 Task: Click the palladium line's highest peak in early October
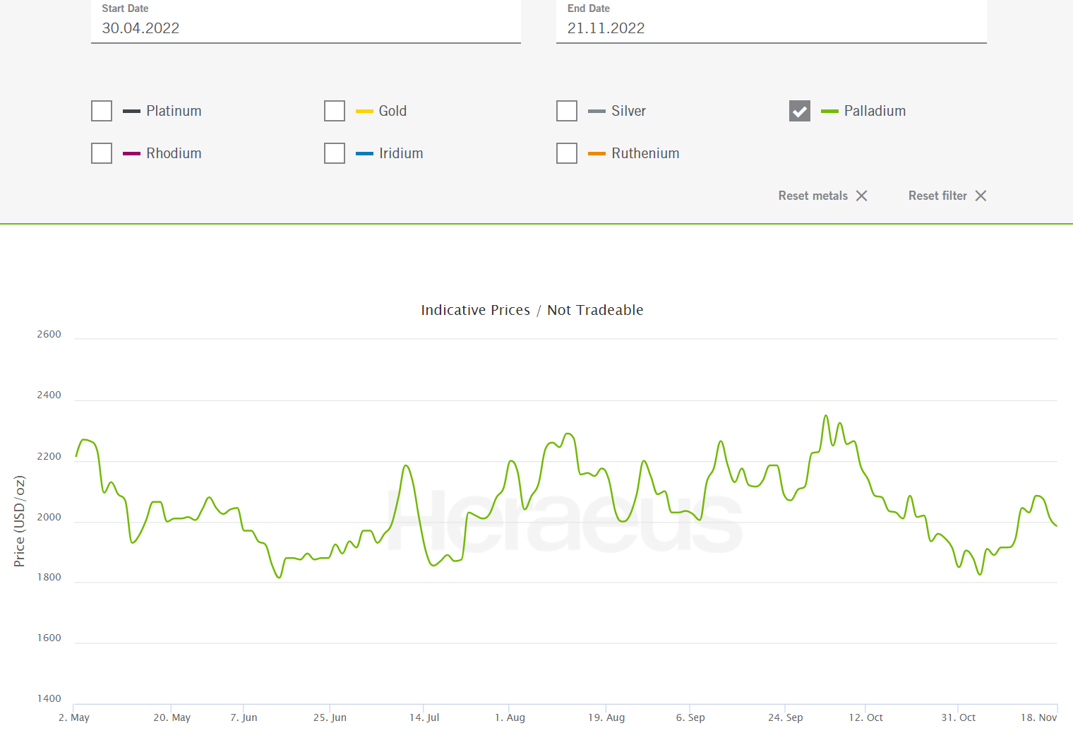826,416
